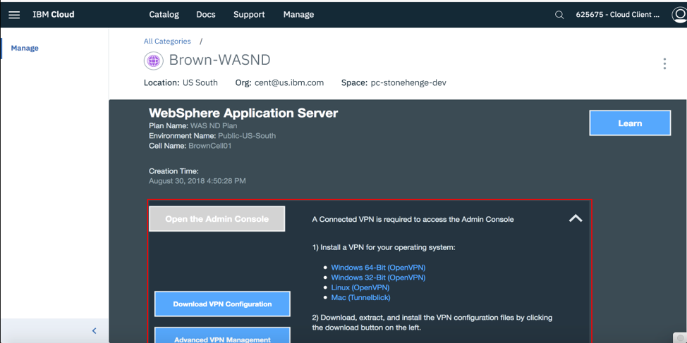
Task: Open the 625675 Cloud Client account switcher
Action: [x=617, y=15]
